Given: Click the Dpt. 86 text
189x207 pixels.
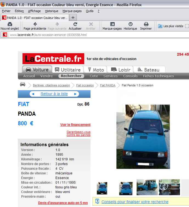Looking at the screenshot, I should [x=83, y=104].
